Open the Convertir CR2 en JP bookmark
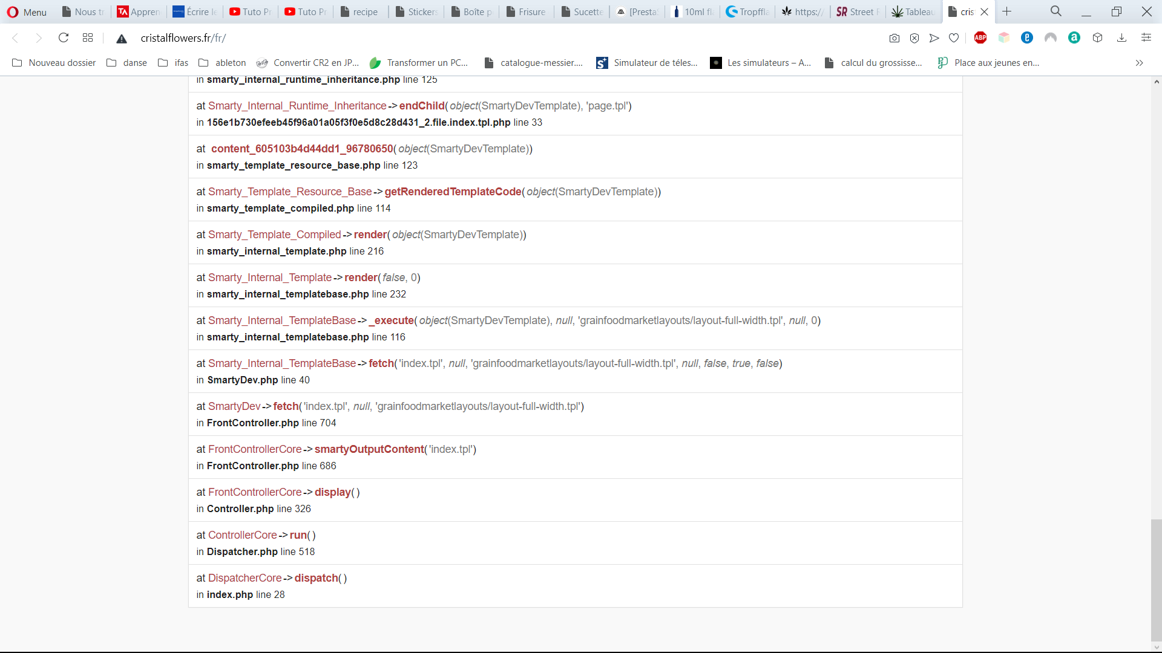The image size is (1162, 653). coord(307,63)
